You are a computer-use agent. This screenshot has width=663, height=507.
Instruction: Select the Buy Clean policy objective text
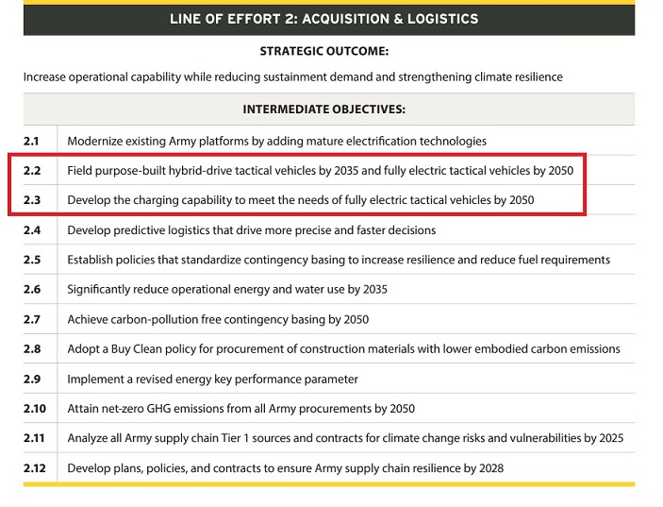pyautogui.click(x=343, y=348)
